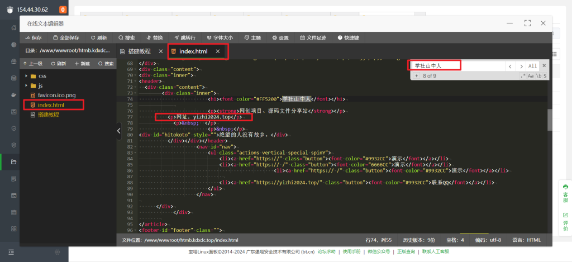Open the 设置 editor settings
This screenshot has width=572, height=262.
click(x=280, y=37)
